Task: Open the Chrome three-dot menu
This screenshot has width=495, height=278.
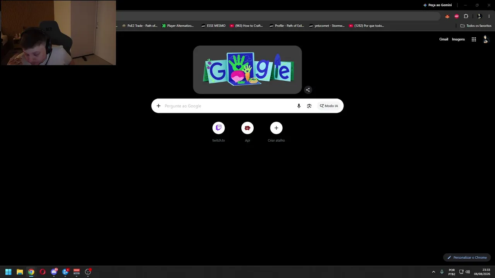Action: [489, 16]
